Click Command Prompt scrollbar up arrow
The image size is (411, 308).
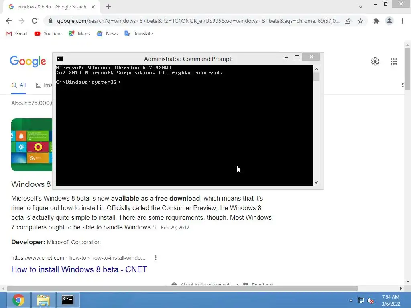(x=316, y=69)
